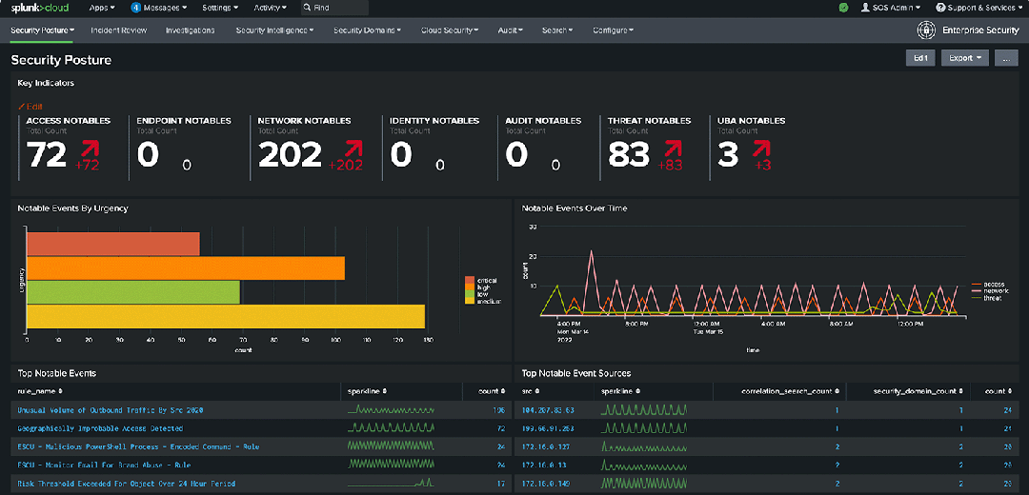Expand the Audit menu

coord(510,30)
